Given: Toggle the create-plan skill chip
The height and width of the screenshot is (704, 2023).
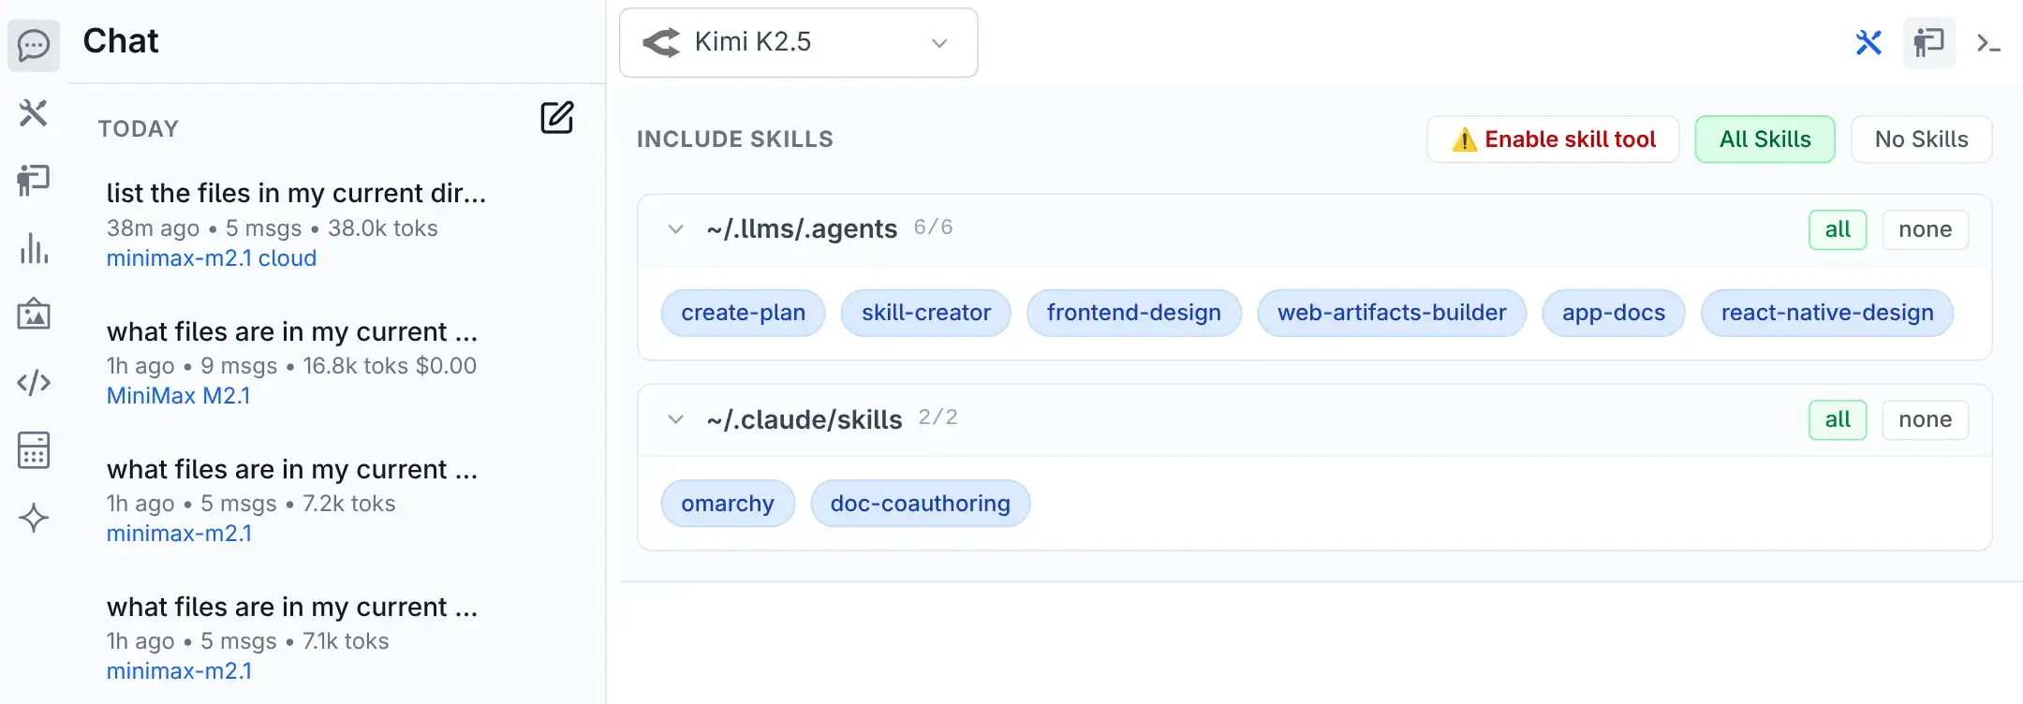Looking at the screenshot, I should coord(743,313).
